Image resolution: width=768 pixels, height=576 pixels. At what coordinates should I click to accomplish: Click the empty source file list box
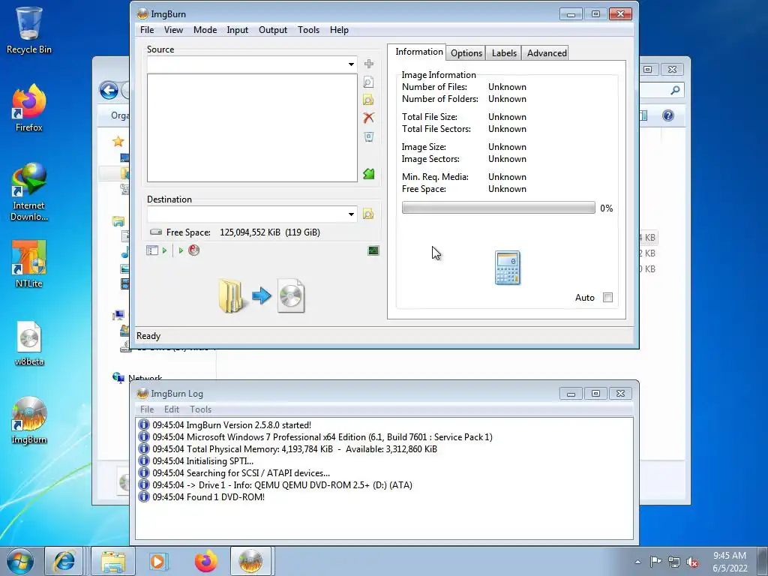252,127
